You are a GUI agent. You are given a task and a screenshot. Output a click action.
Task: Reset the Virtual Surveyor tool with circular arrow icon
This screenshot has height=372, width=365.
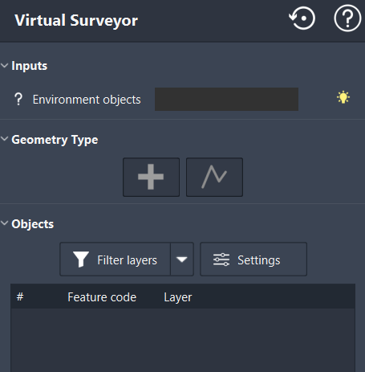(302, 18)
